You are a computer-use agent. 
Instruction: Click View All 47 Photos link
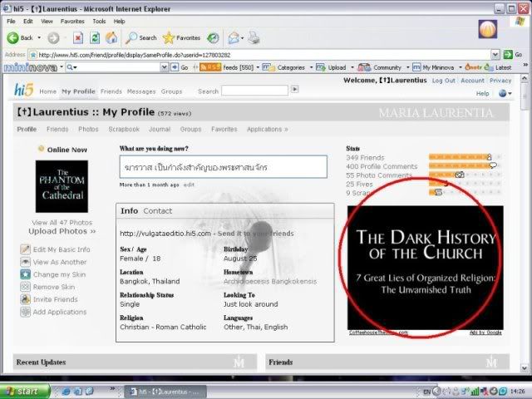[x=62, y=222]
